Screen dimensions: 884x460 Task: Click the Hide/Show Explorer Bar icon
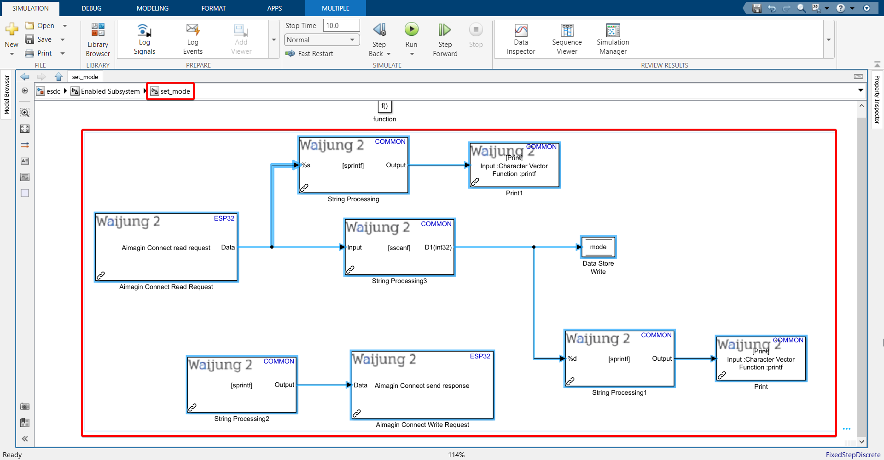tap(25, 91)
